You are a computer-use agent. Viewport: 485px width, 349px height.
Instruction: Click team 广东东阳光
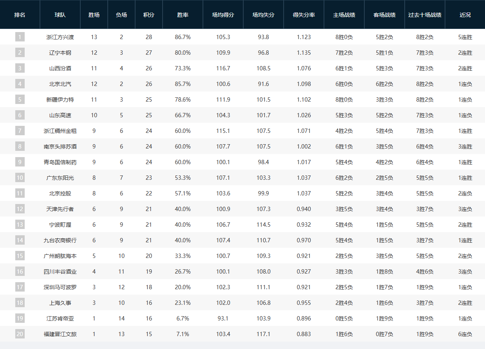click(60, 178)
